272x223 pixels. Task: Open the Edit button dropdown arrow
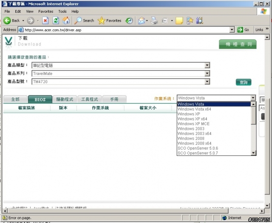point(172,21)
